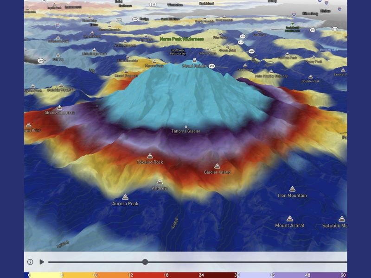The width and height of the screenshot is (371, 278).
Task: Click the Mount Ararat peak icon
Action: pyautogui.click(x=290, y=219)
